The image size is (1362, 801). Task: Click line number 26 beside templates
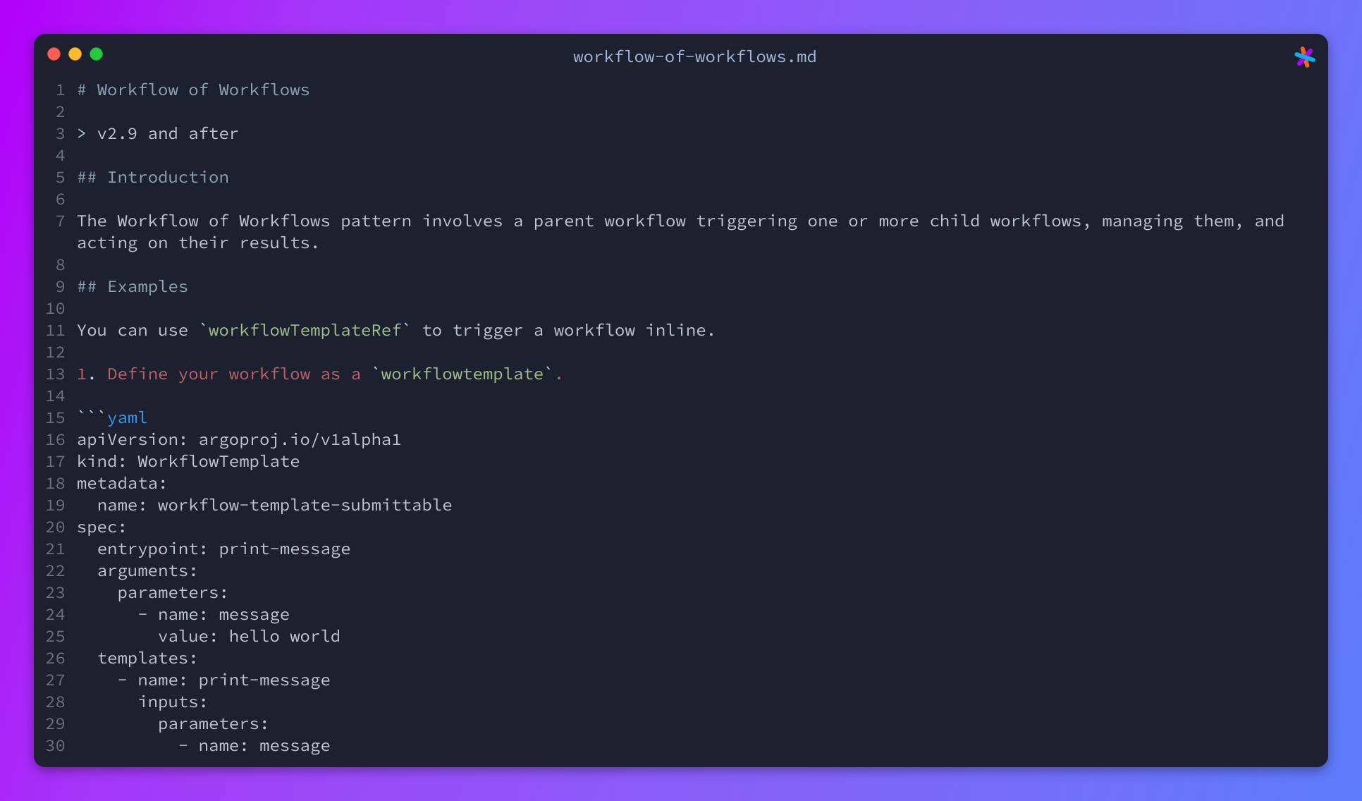pyautogui.click(x=56, y=658)
